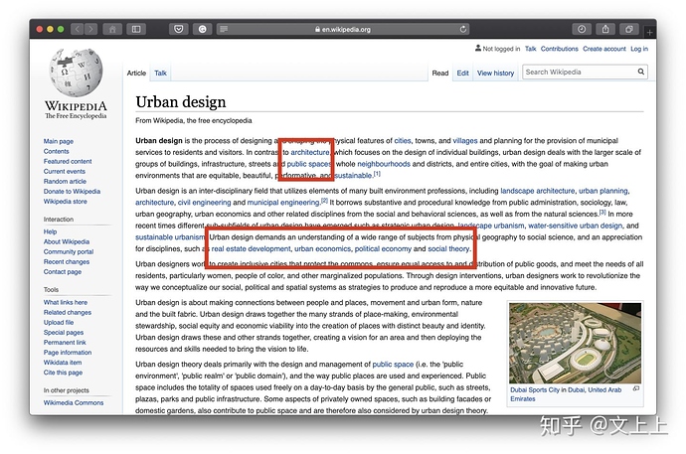
Task: Open Wikipedia store link
Action: (x=65, y=202)
